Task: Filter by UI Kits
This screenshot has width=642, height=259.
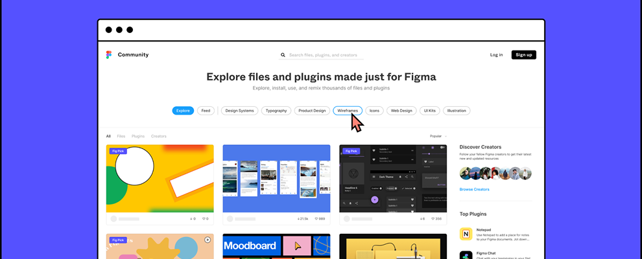Action: pos(430,111)
